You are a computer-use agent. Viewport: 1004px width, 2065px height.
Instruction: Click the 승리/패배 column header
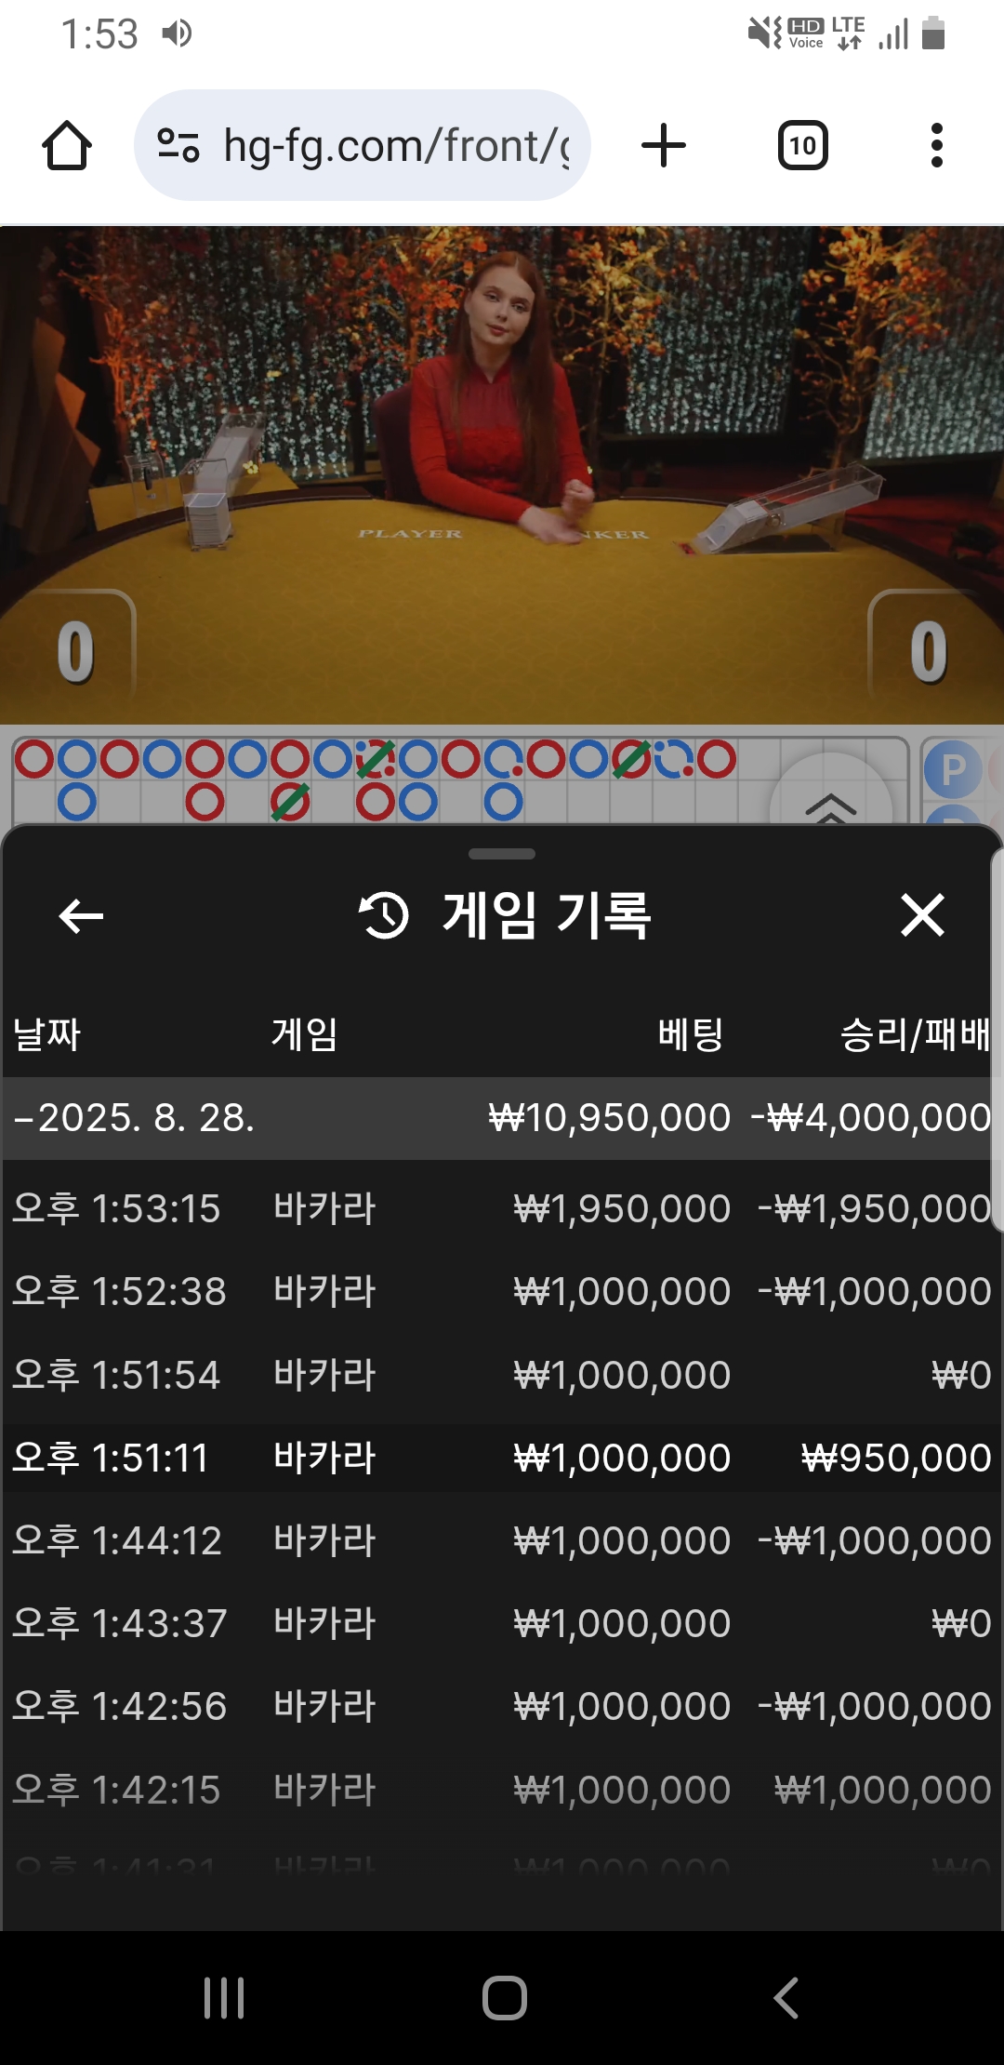coord(916,1034)
